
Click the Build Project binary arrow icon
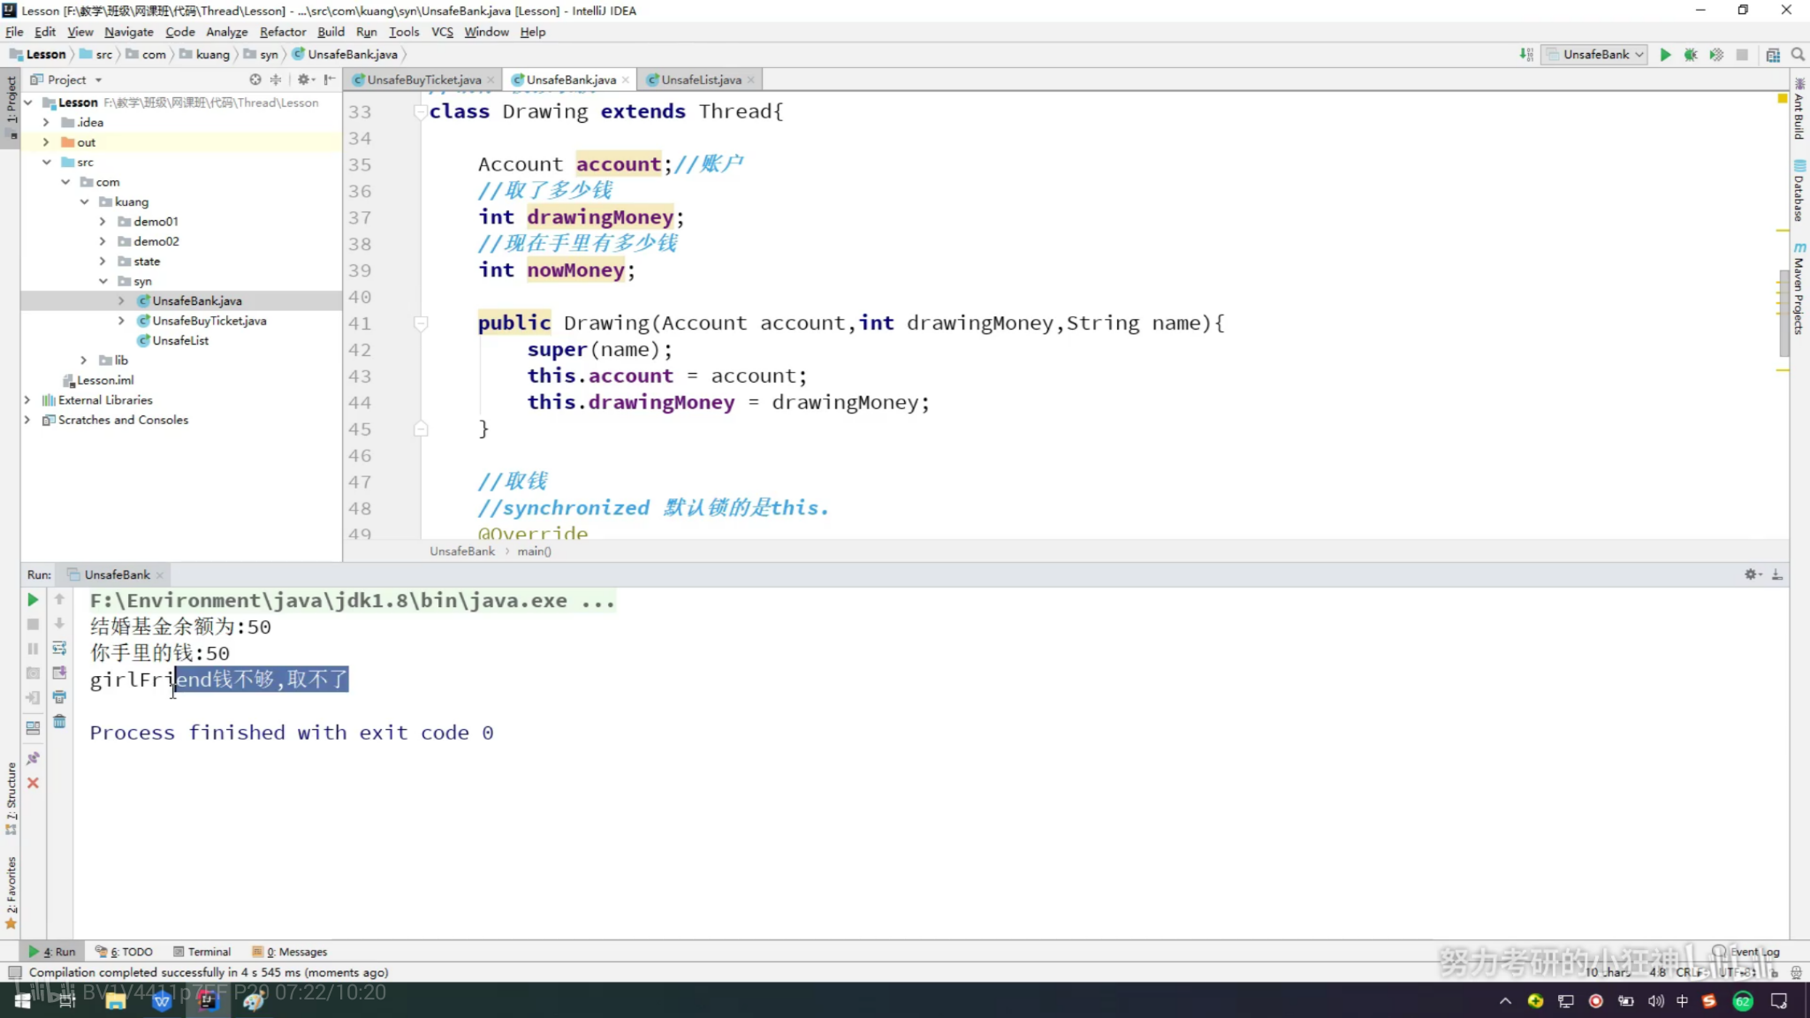pyautogui.click(x=1526, y=55)
